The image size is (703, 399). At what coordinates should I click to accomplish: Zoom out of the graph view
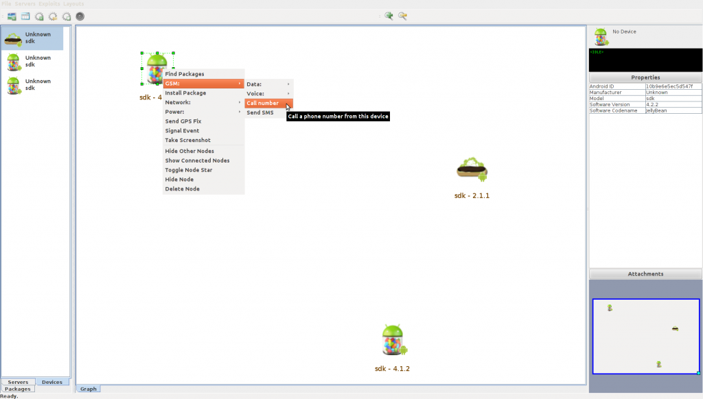403,15
